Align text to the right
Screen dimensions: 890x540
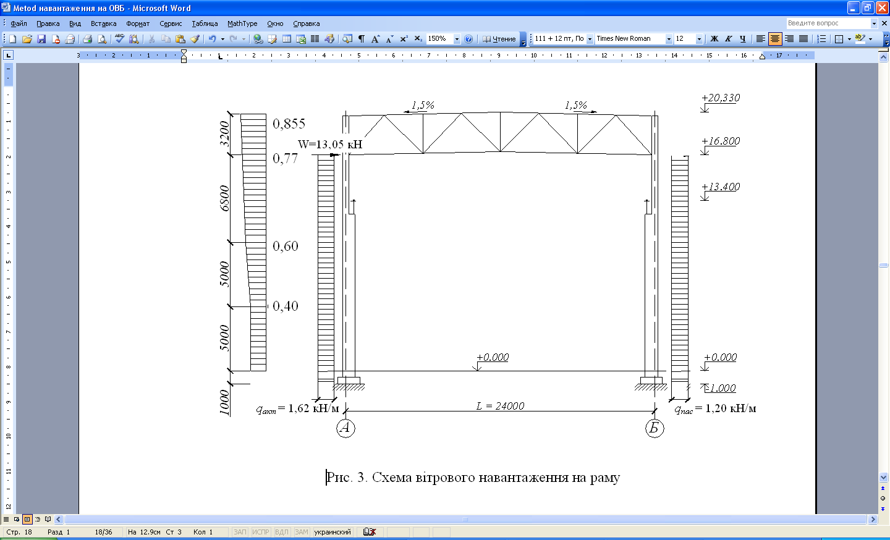point(789,39)
